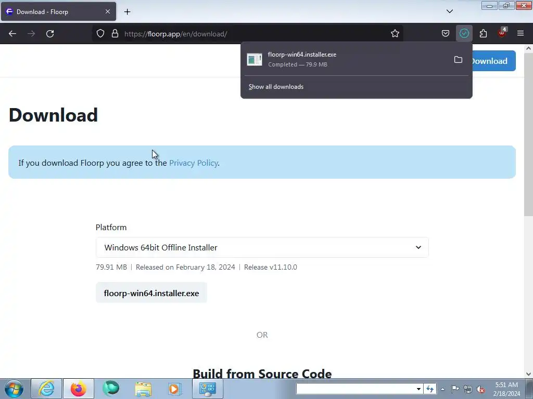Click the page vertical scrollbar thumb
Image resolution: width=533 pixels, height=399 pixels.
(x=528, y=134)
